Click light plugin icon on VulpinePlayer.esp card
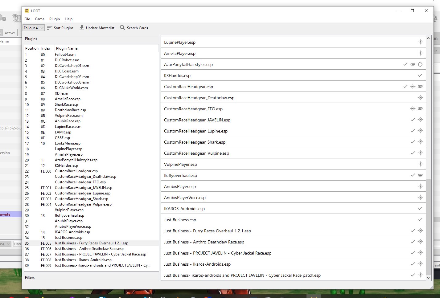This screenshot has height=298, width=440. [420, 164]
